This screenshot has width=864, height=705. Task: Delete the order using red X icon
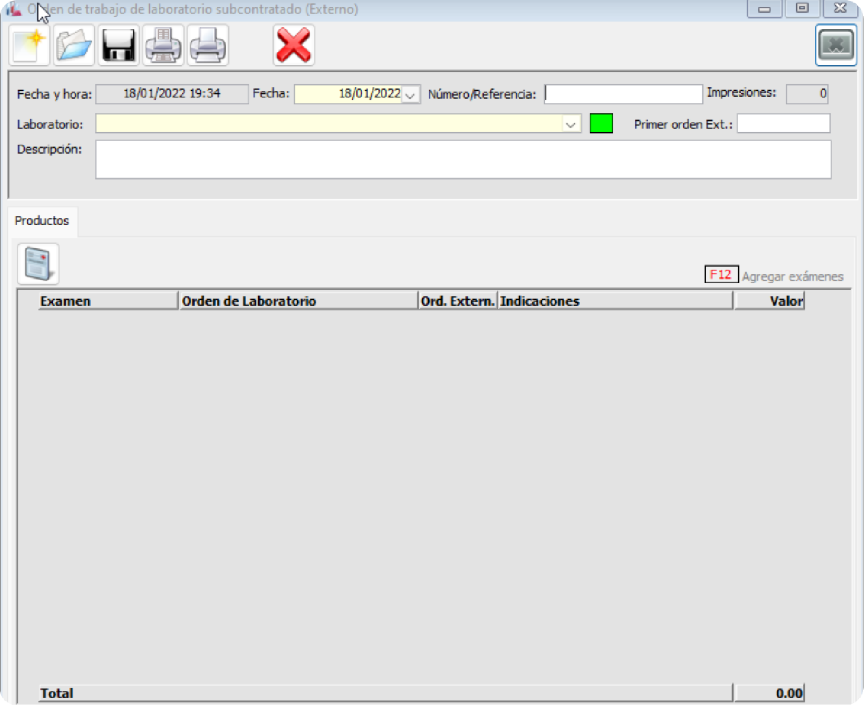coord(294,45)
